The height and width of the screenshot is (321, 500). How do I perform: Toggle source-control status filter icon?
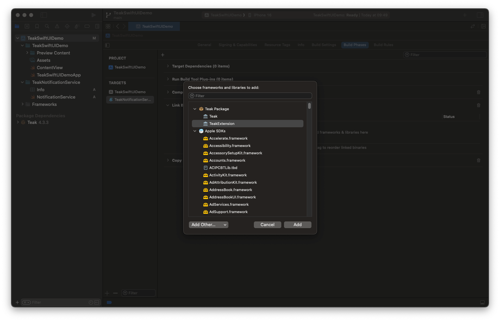point(97,302)
